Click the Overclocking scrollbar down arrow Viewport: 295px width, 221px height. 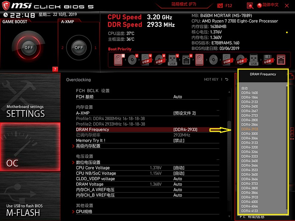pos(229,217)
